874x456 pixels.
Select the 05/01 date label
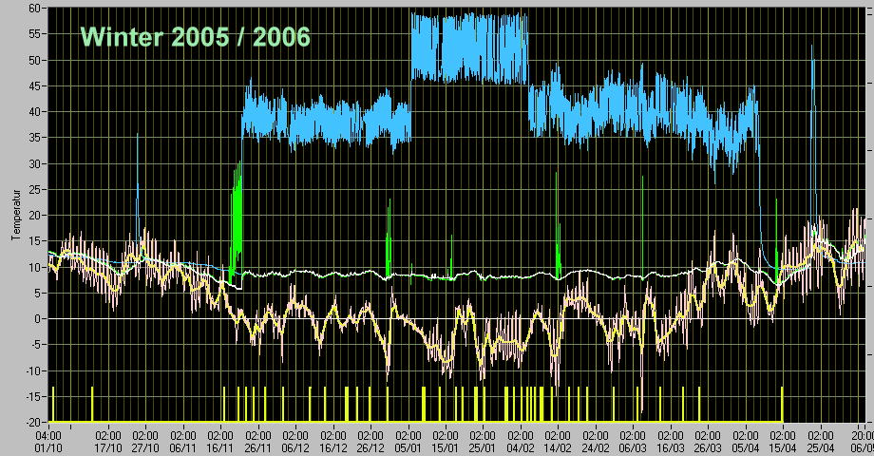click(408, 446)
